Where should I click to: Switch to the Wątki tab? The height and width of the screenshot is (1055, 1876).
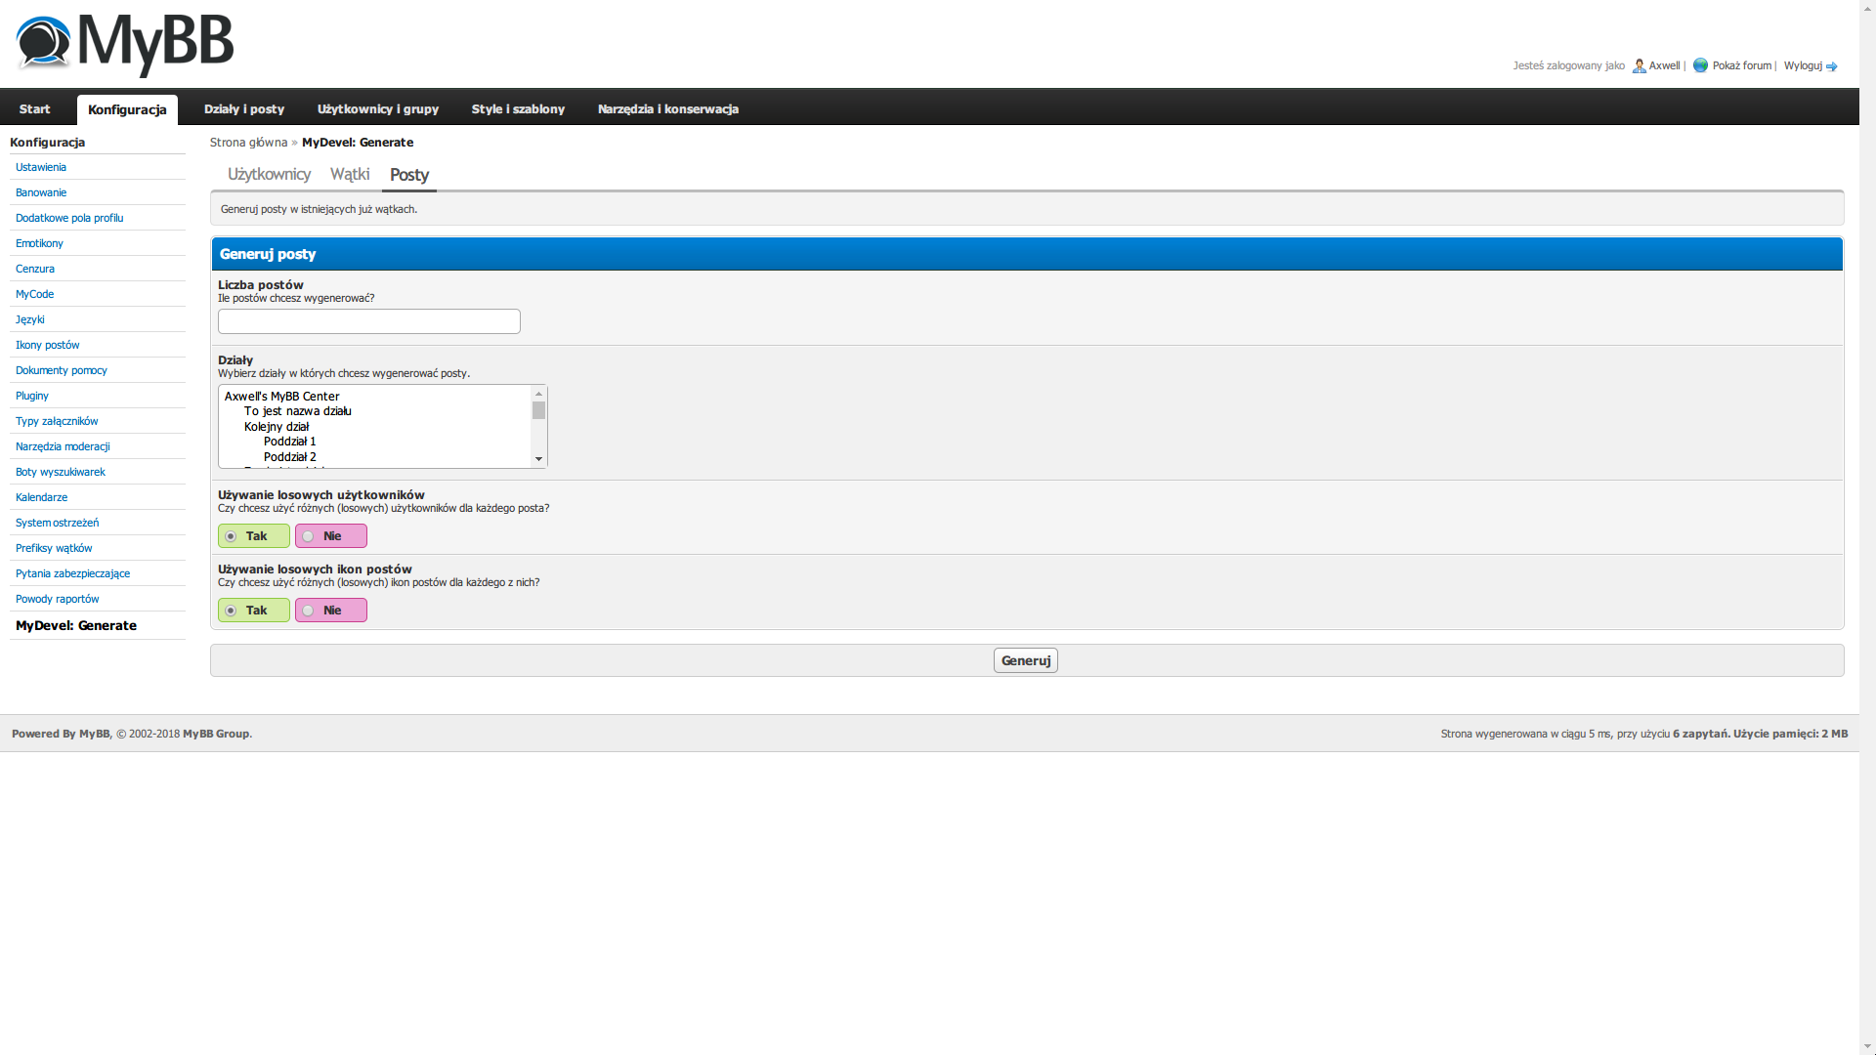[350, 174]
